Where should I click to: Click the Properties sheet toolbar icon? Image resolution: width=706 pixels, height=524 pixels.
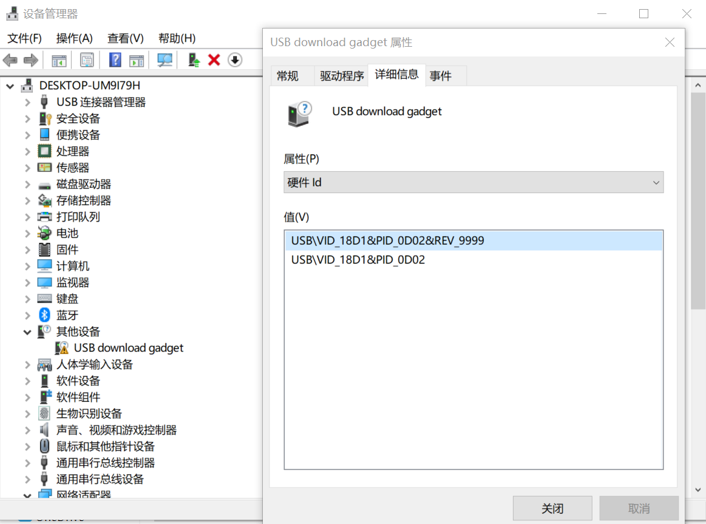[86, 60]
